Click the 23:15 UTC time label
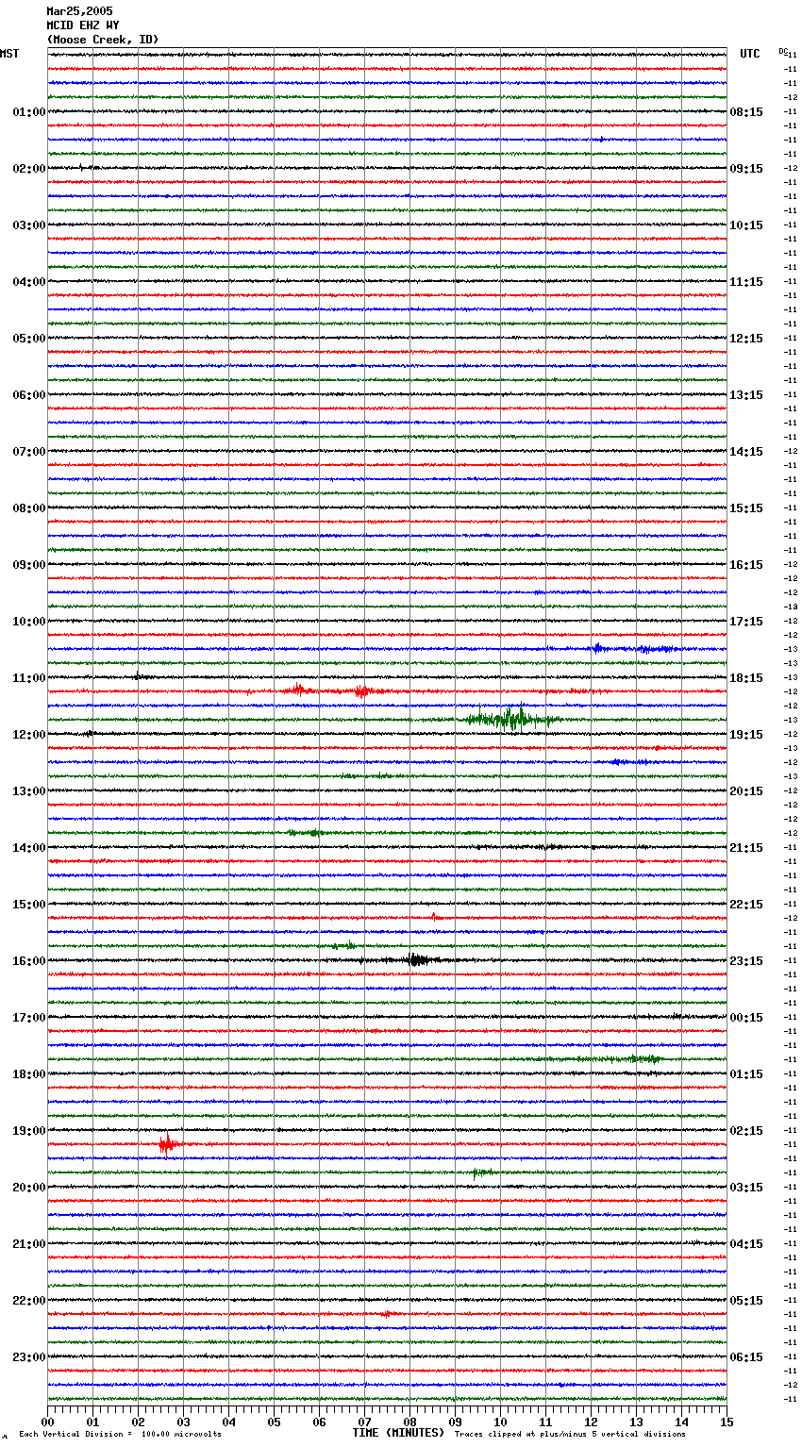Image resolution: width=802 pixels, height=1447 pixels. tap(746, 961)
